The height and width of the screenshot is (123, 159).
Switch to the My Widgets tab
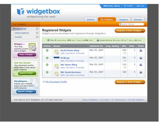click(107, 20)
